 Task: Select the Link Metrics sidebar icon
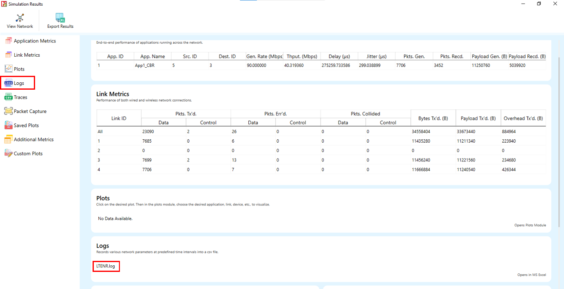click(9, 55)
